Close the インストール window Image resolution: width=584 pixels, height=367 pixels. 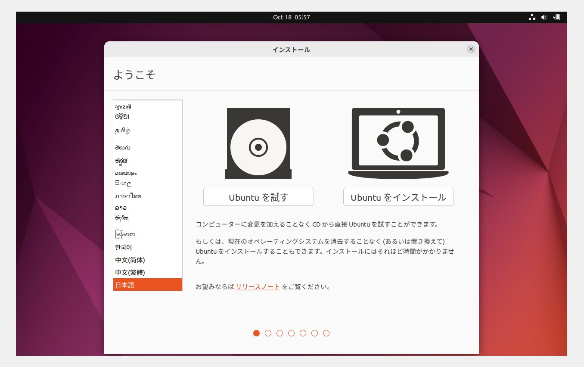tap(471, 49)
